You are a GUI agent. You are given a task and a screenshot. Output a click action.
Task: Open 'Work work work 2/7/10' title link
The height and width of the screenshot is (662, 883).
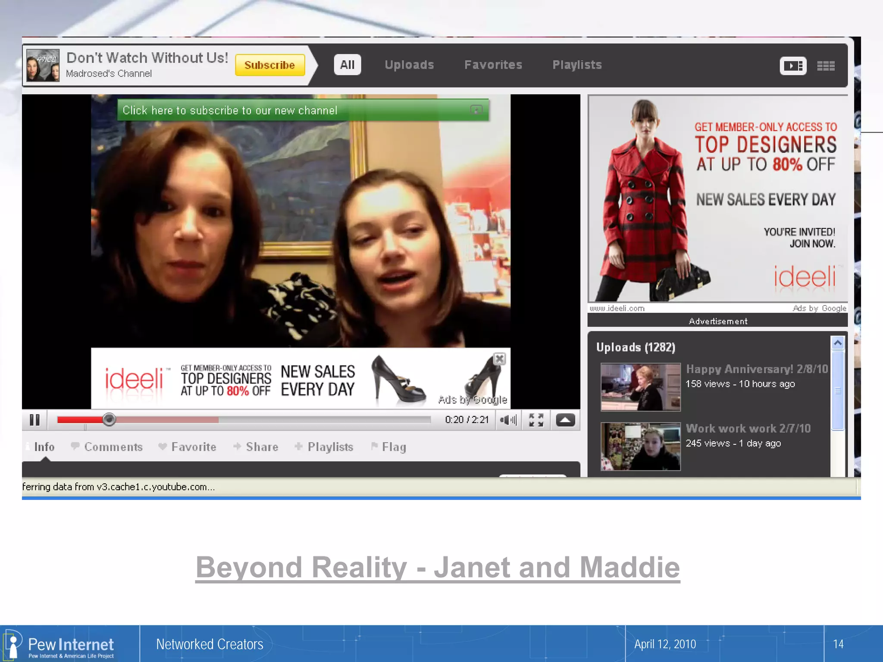pos(748,428)
